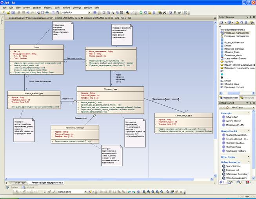
Task: Open the Modeling with UML link
Action: [238, 126]
